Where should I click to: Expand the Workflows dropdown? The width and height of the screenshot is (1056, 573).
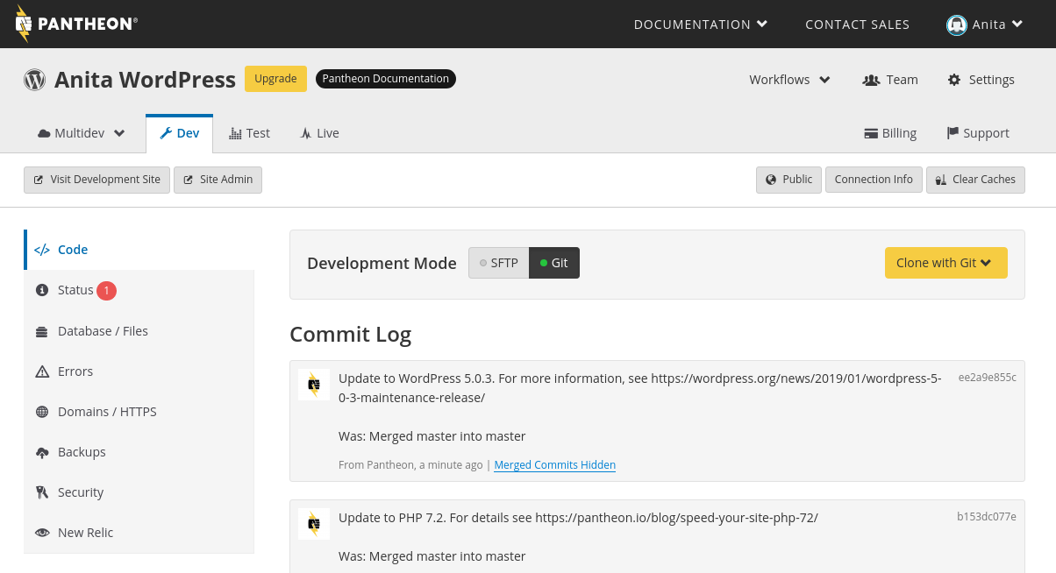789,80
